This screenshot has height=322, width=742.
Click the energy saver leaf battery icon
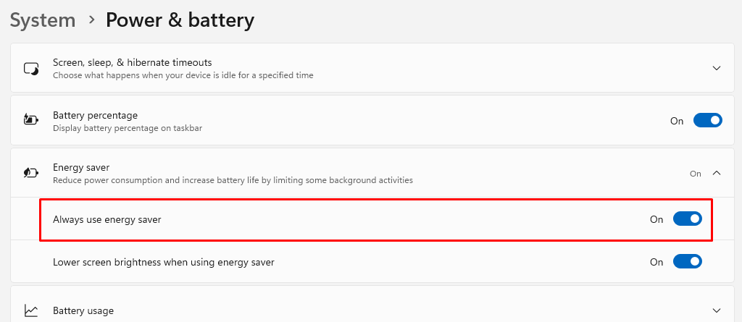click(x=31, y=173)
